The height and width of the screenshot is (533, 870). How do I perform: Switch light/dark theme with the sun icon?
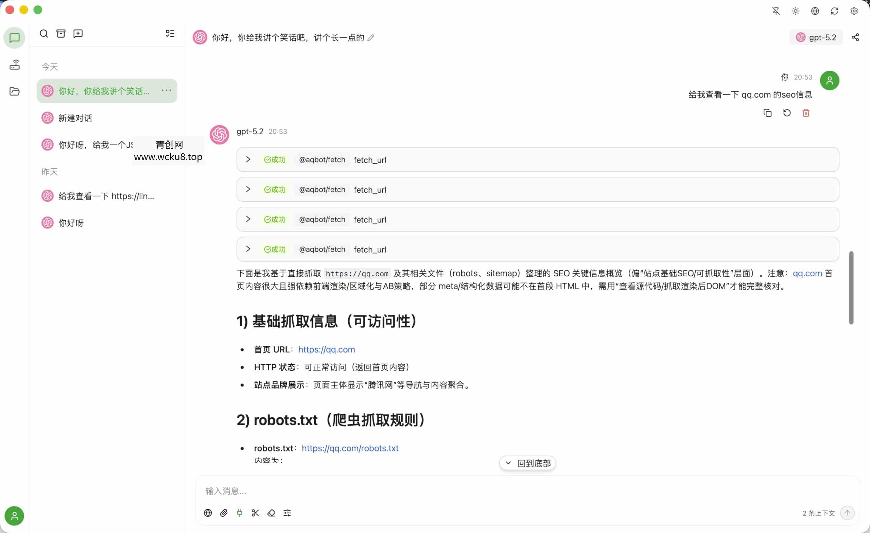click(795, 11)
